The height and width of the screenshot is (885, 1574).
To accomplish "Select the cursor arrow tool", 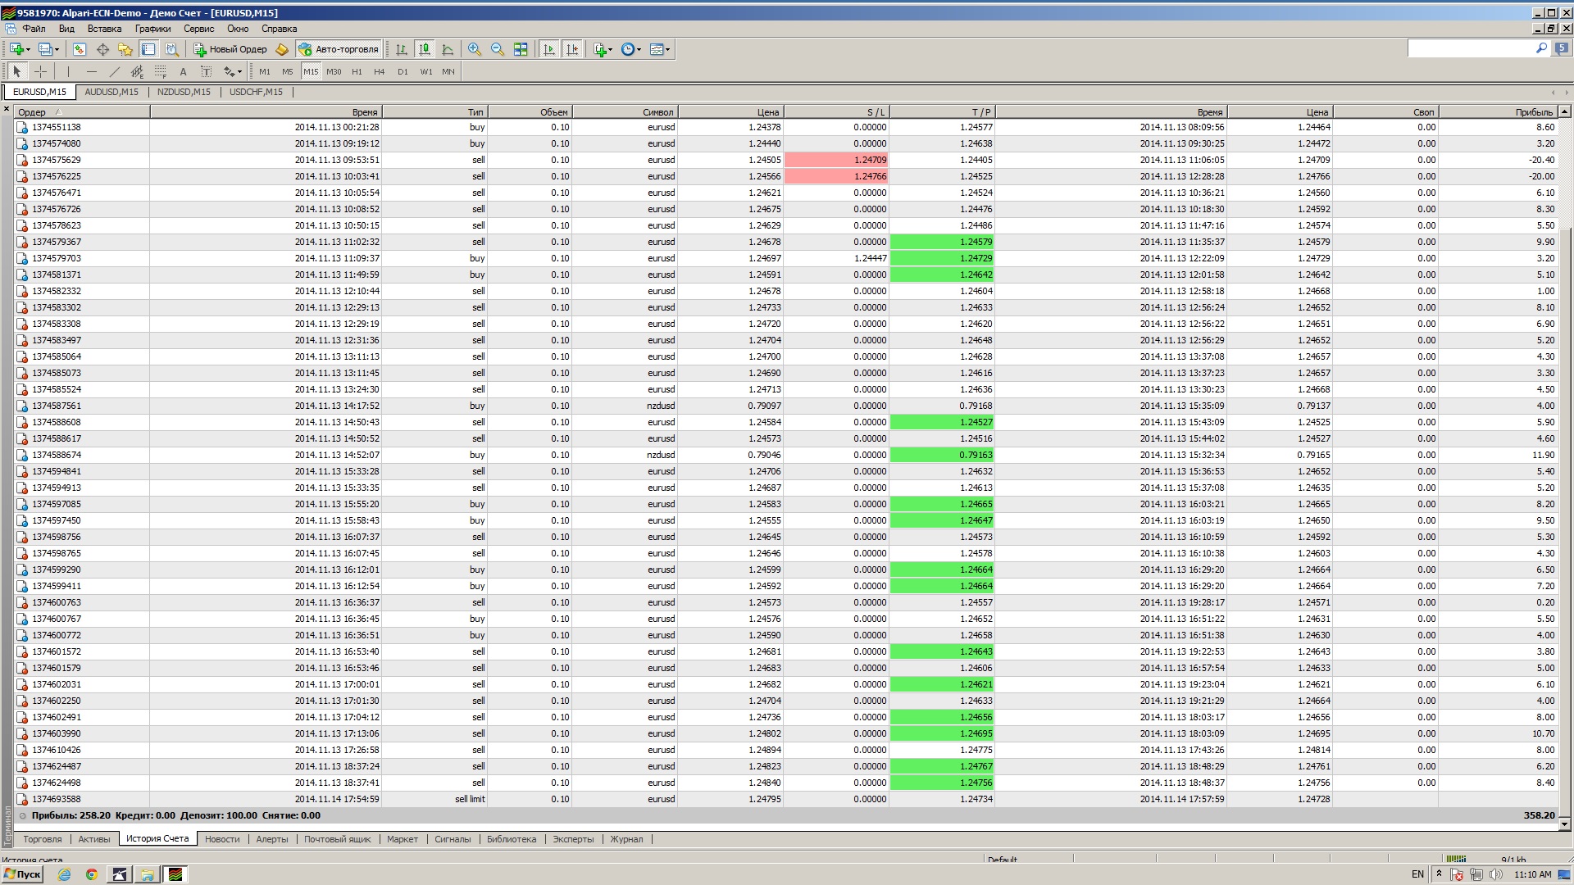I will point(17,71).
